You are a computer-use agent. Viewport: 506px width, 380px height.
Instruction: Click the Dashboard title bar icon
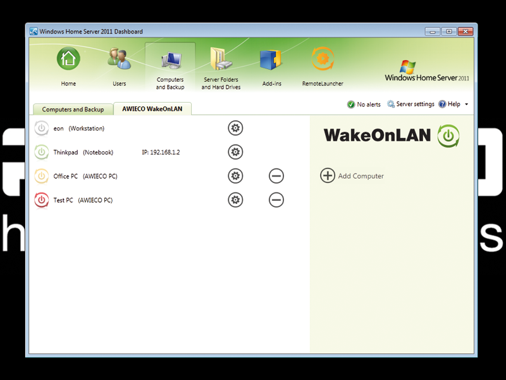34,31
